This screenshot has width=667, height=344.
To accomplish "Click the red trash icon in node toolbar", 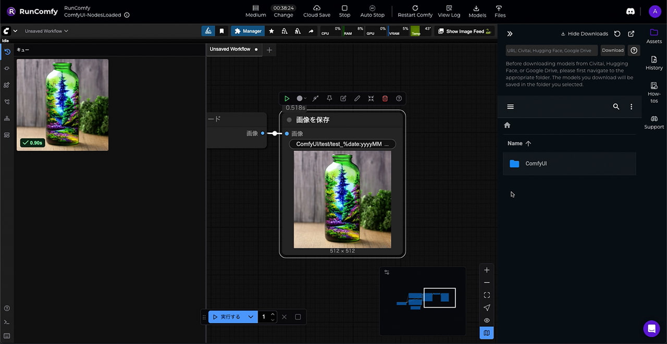I will pyautogui.click(x=385, y=99).
